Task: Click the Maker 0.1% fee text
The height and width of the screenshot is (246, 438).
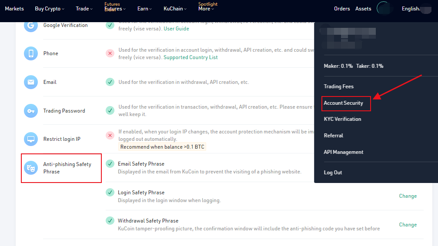Action: pyautogui.click(x=338, y=66)
